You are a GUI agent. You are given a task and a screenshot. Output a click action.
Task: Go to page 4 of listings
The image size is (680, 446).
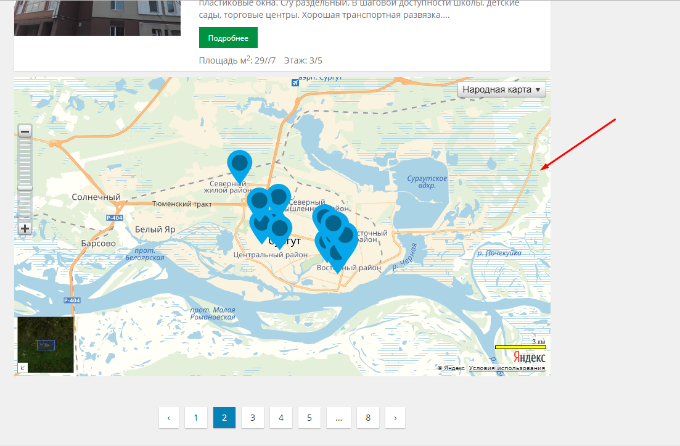281,418
